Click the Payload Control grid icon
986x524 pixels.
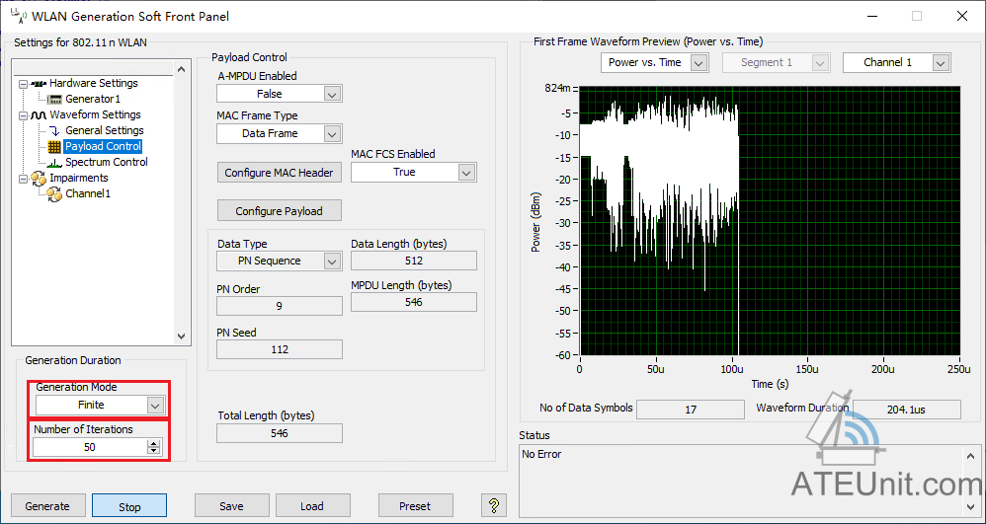click(x=54, y=146)
